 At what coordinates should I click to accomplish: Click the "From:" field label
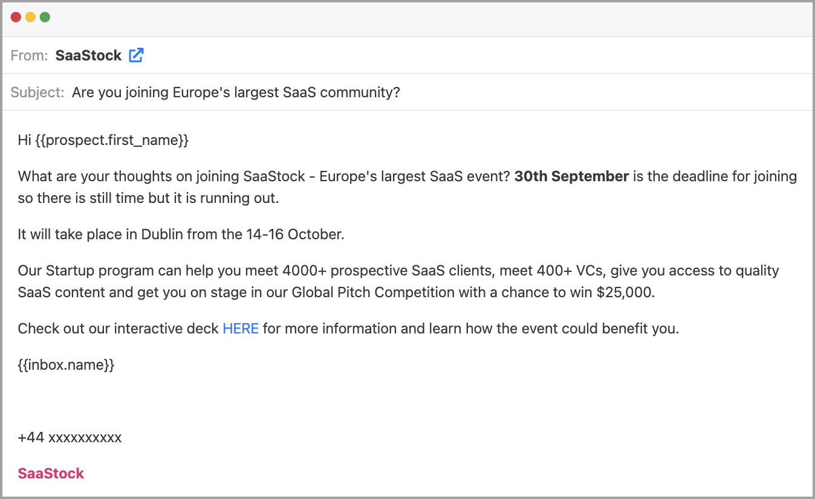tap(29, 56)
